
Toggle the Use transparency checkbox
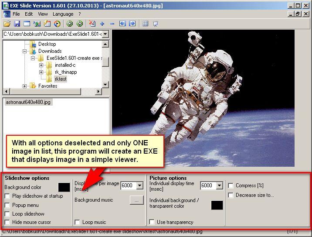coord(152,222)
